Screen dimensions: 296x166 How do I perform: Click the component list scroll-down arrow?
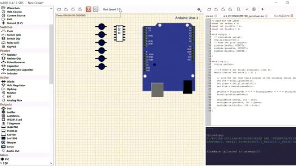(x=51, y=163)
